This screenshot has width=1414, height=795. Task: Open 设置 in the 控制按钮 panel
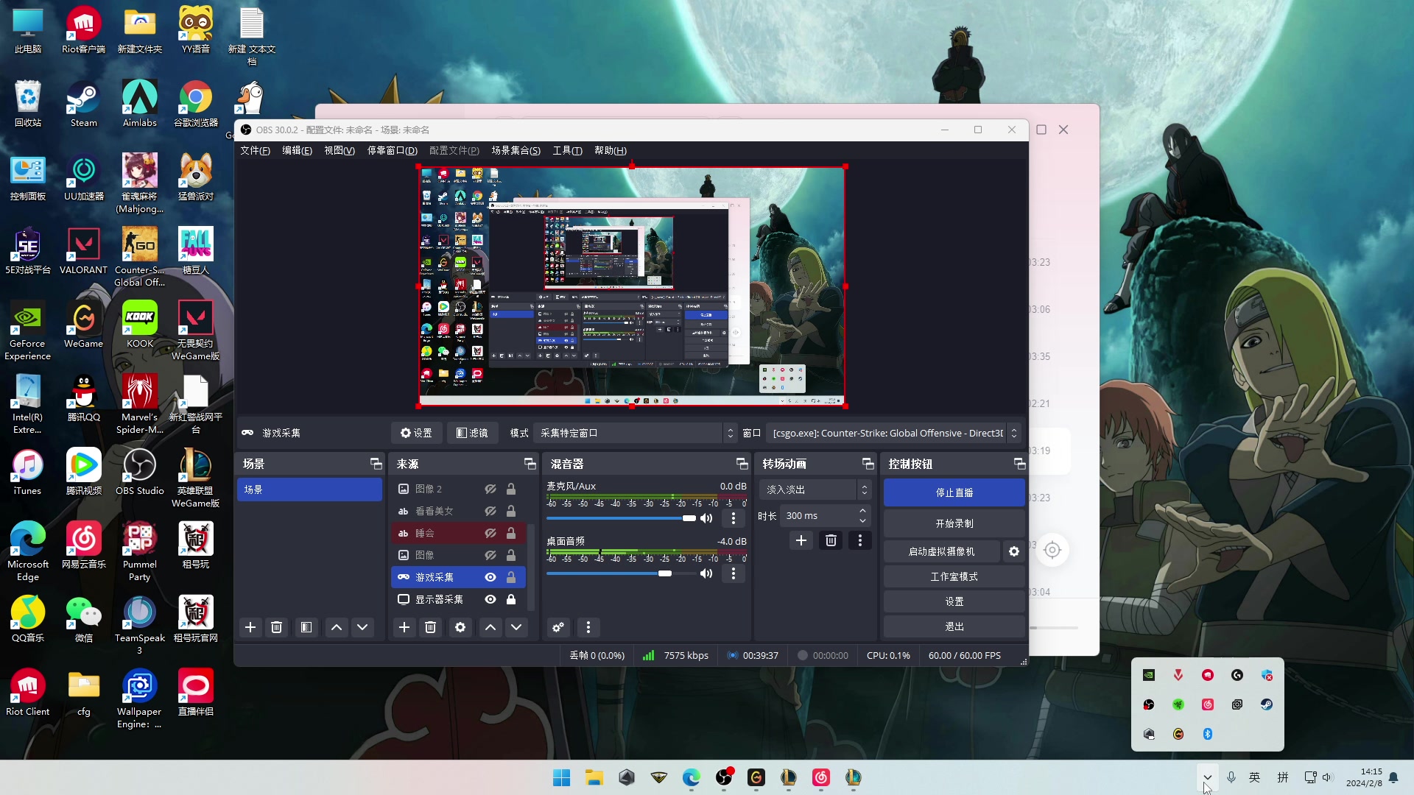954,601
